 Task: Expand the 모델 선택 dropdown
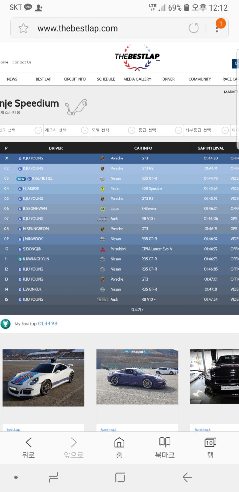tap(113, 130)
